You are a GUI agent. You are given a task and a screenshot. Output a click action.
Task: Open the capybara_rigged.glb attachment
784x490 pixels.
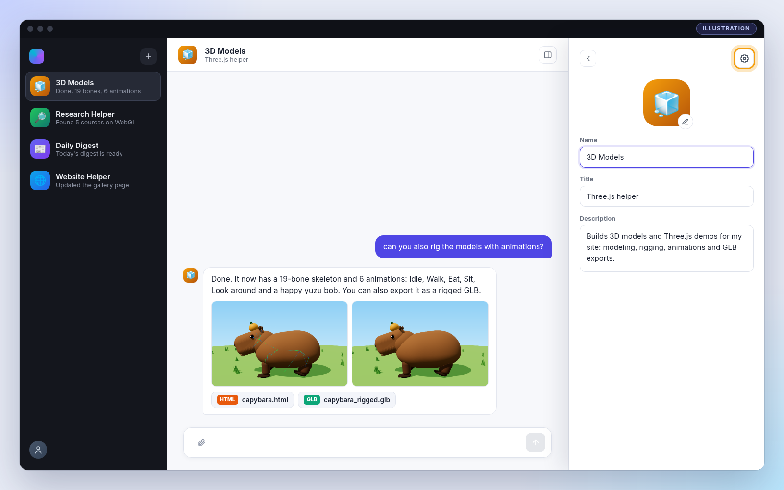347,400
